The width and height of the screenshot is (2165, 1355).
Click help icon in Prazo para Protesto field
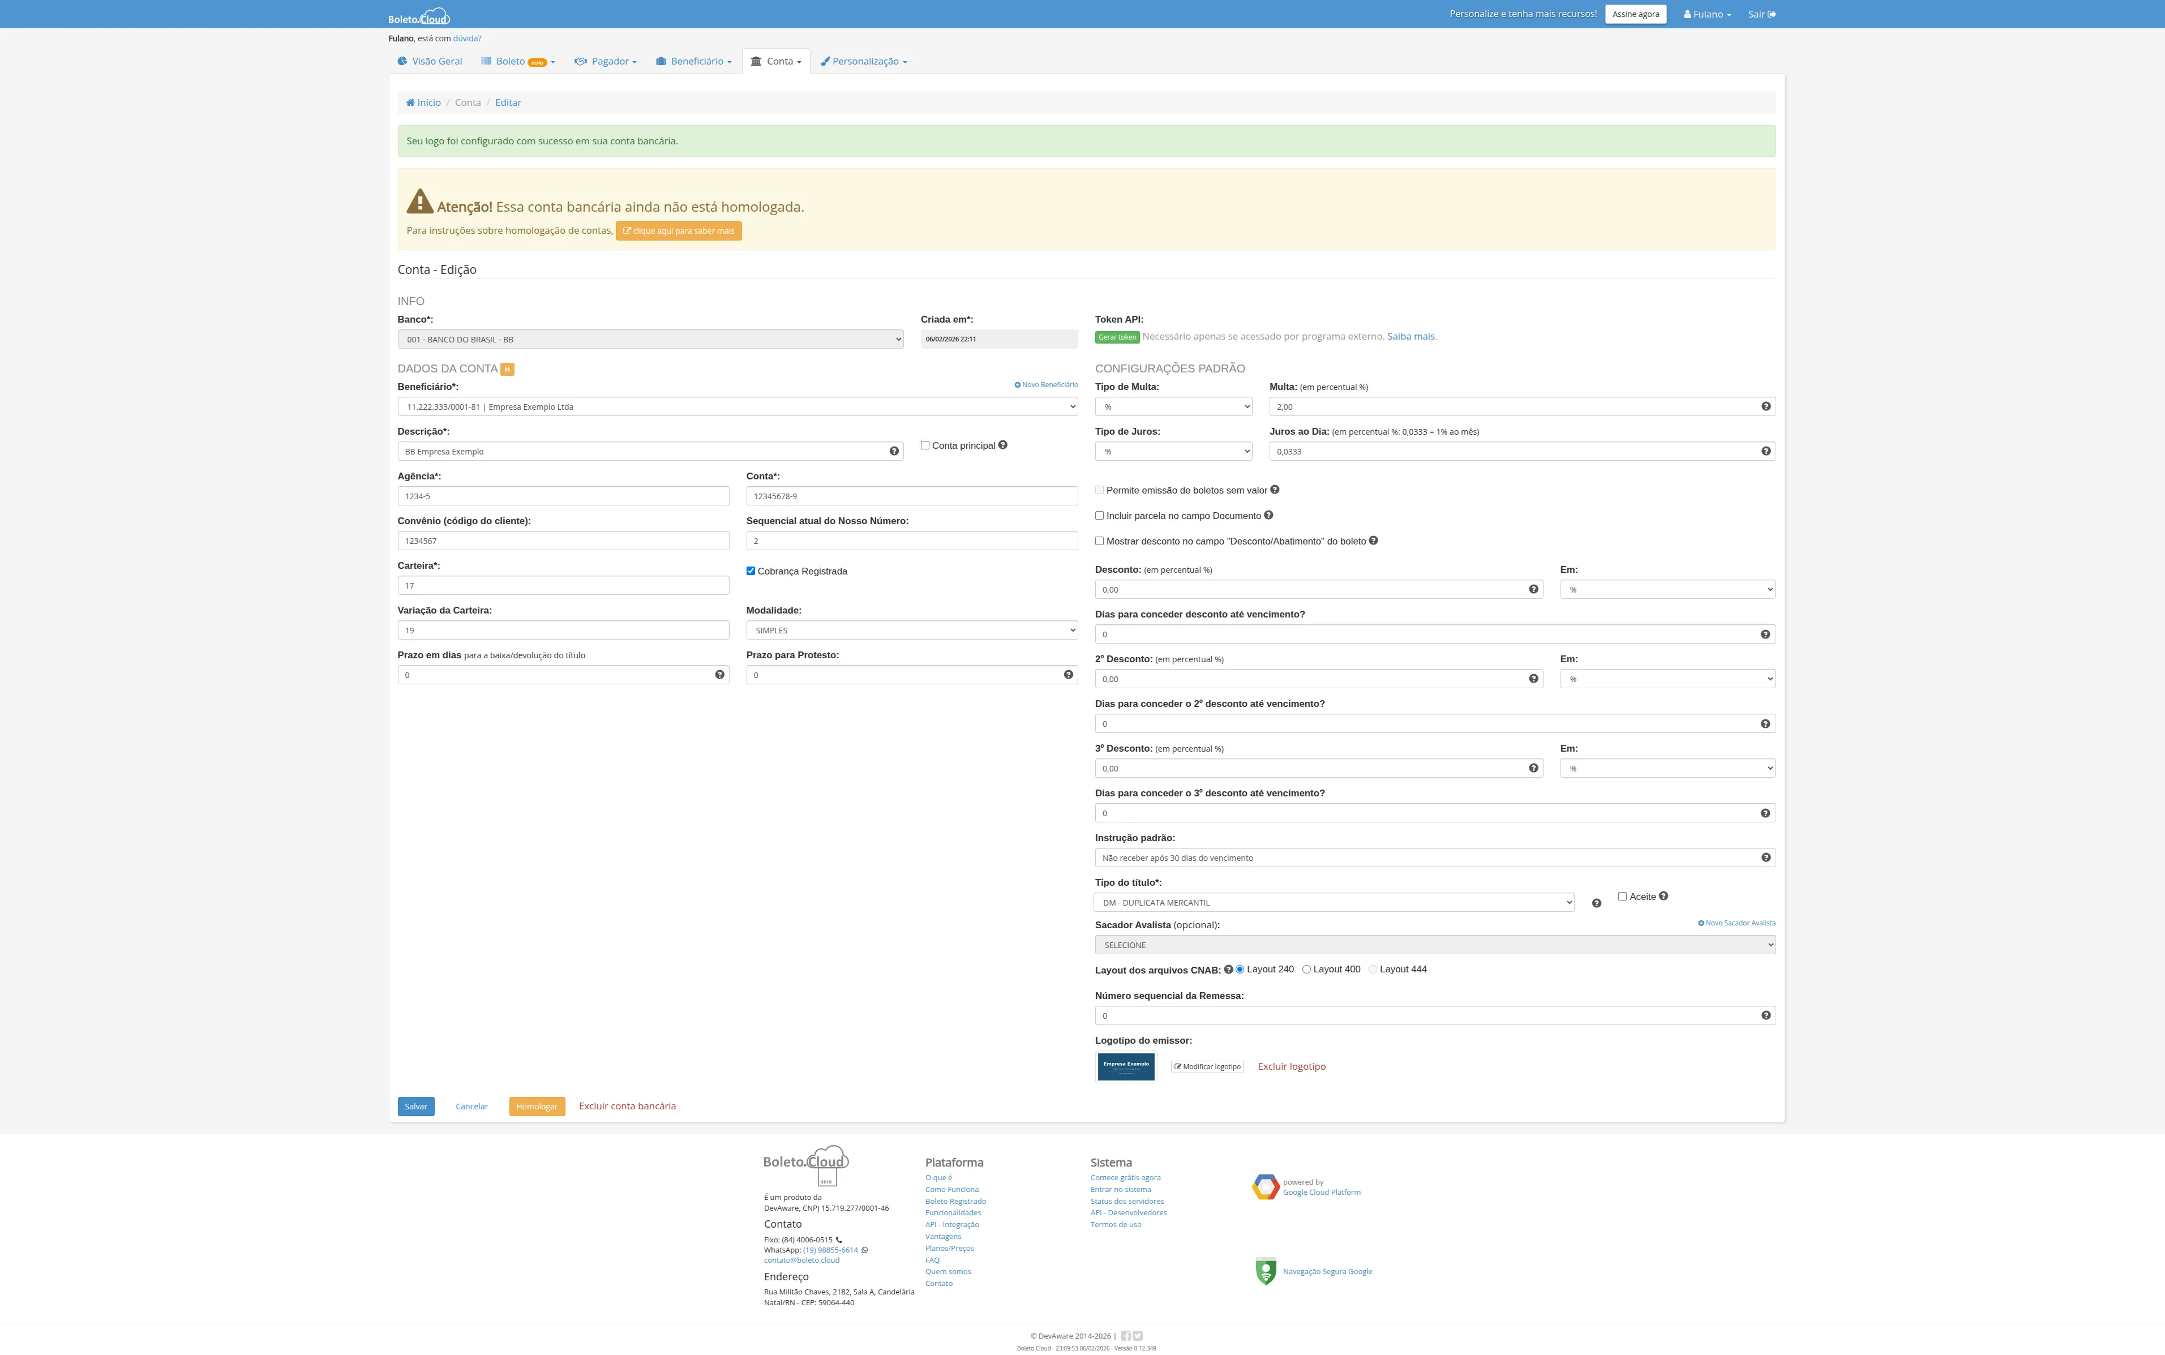pyautogui.click(x=1068, y=675)
